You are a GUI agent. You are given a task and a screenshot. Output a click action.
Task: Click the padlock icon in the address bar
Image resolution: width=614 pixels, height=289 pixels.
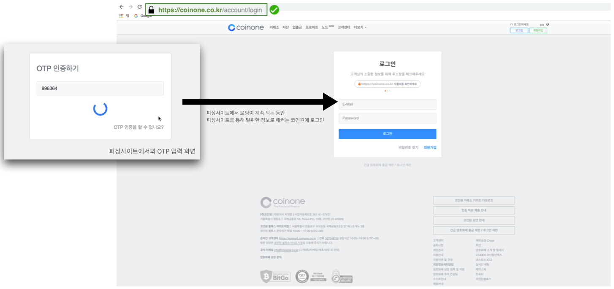pyautogui.click(x=151, y=10)
